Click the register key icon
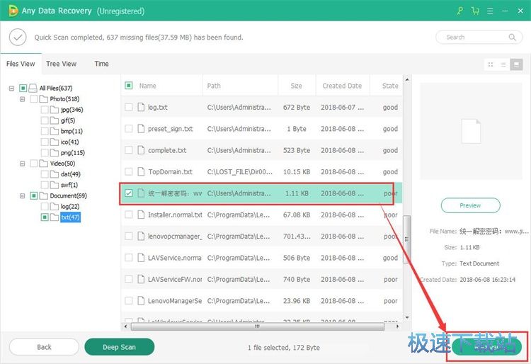Viewport: 531px width, 364px height. pyautogui.click(x=459, y=11)
